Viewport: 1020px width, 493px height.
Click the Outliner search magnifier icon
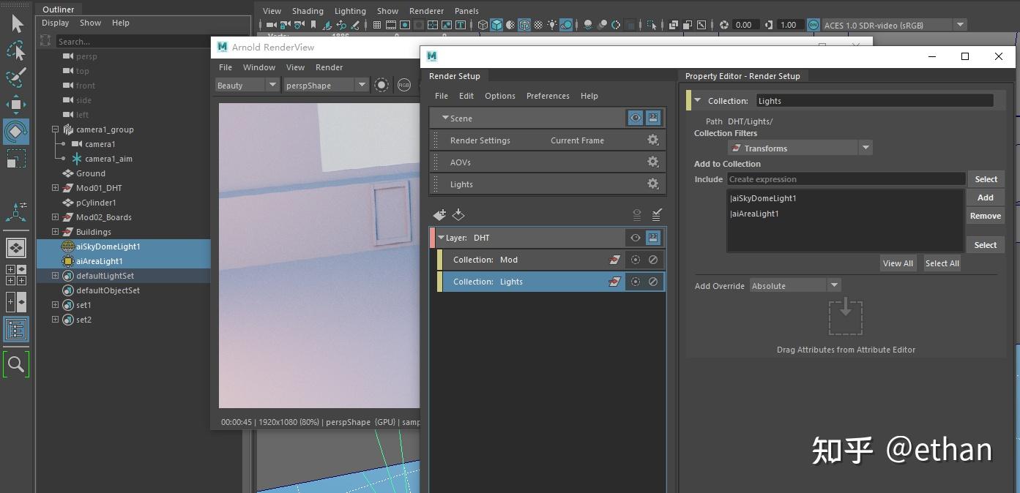[16, 364]
